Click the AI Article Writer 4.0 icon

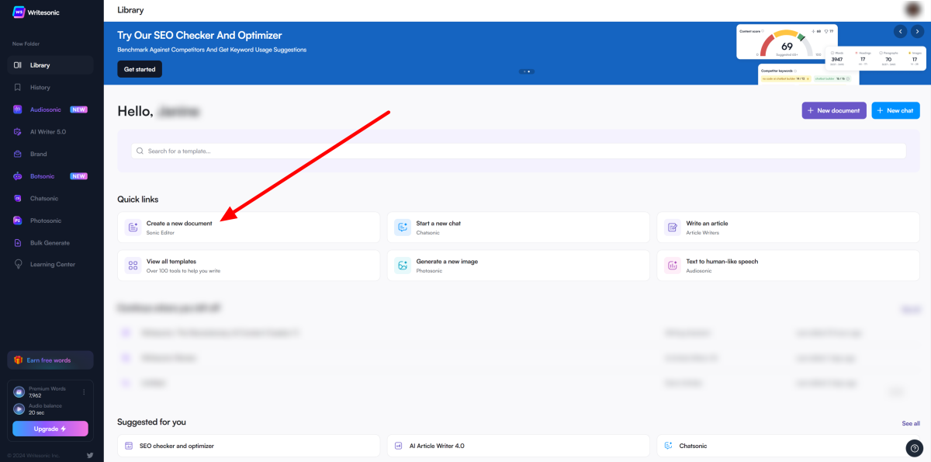point(399,446)
